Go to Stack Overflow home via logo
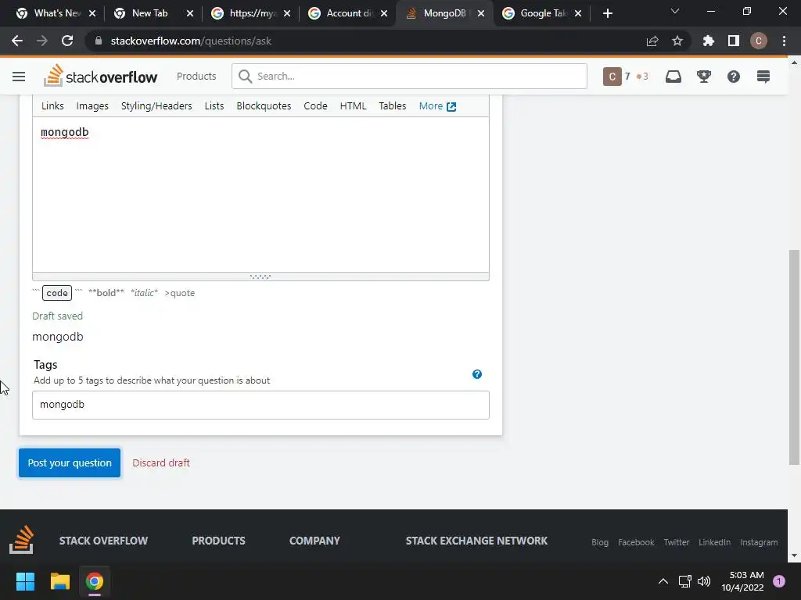801x600 pixels. pyautogui.click(x=101, y=76)
